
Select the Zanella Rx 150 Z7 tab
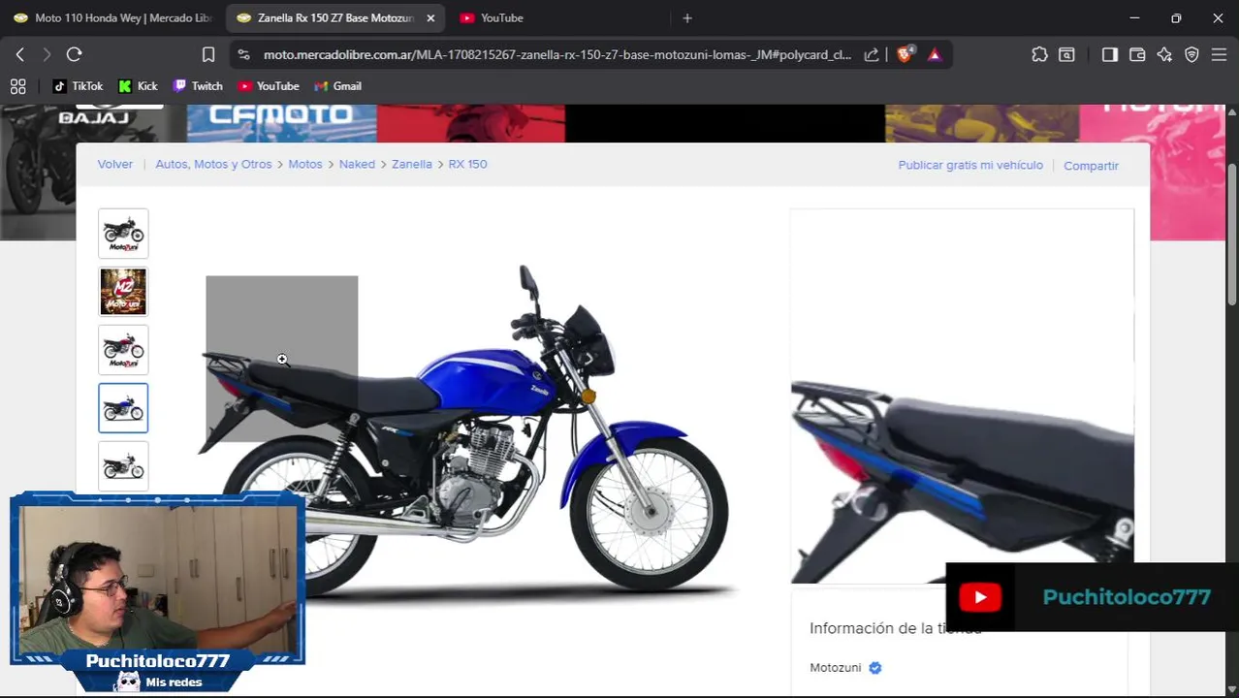point(335,17)
